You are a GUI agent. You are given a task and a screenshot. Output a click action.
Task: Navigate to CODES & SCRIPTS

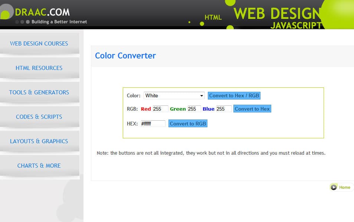click(x=39, y=117)
